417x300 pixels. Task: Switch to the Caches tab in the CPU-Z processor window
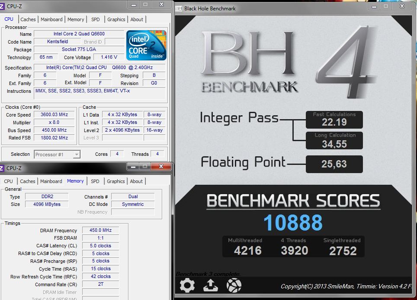coord(28,19)
